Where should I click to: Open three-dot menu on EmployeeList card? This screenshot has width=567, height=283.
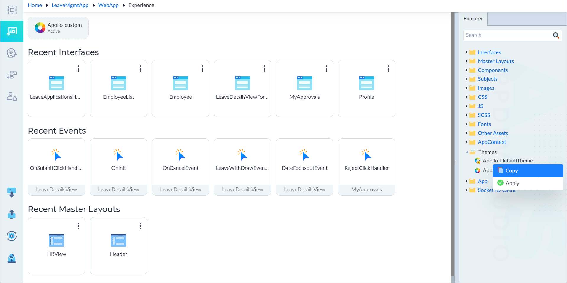click(x=140, y=69)
